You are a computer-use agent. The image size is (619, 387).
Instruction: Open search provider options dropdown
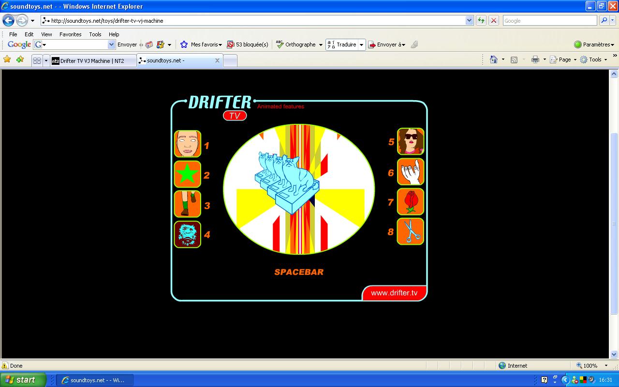pyautogui.click(x=613, y=20)
